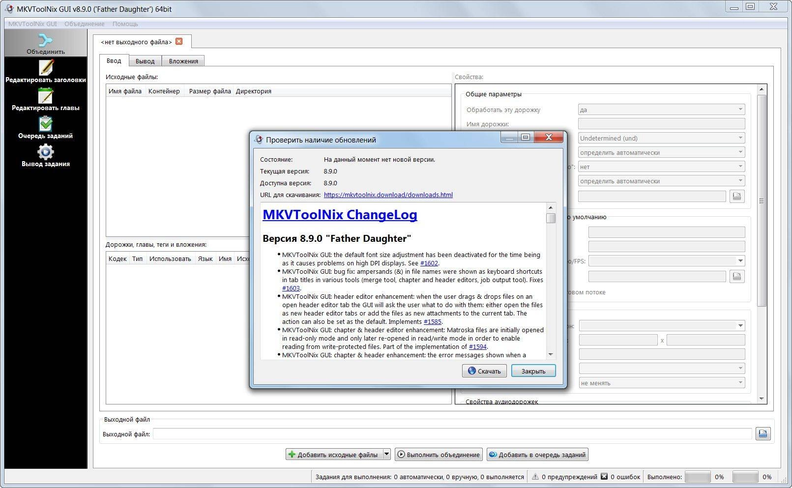This screenshot has width=792, height=488.
Task: Click file browse icon under language dropdowns
Action: (736, 196)
